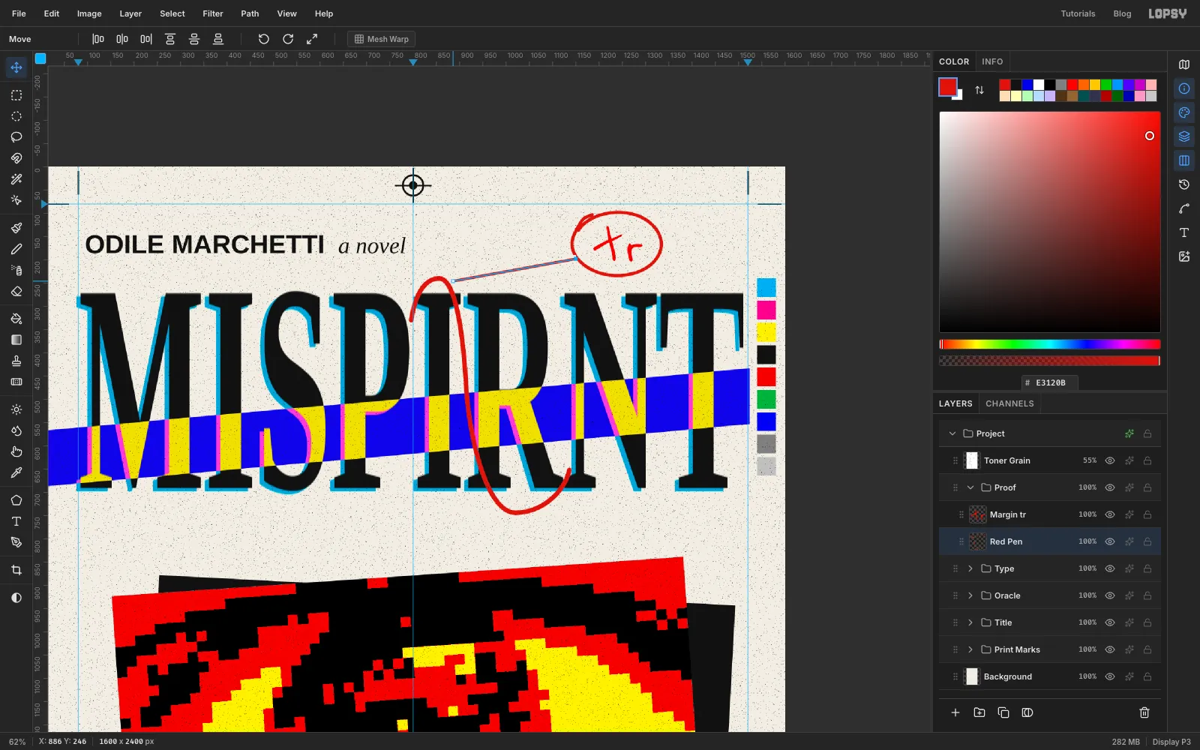Image resolution: width=1200 pixels, height=750 pixels.
Task: Select the clone stamp tool
Action: coord(16,361)
